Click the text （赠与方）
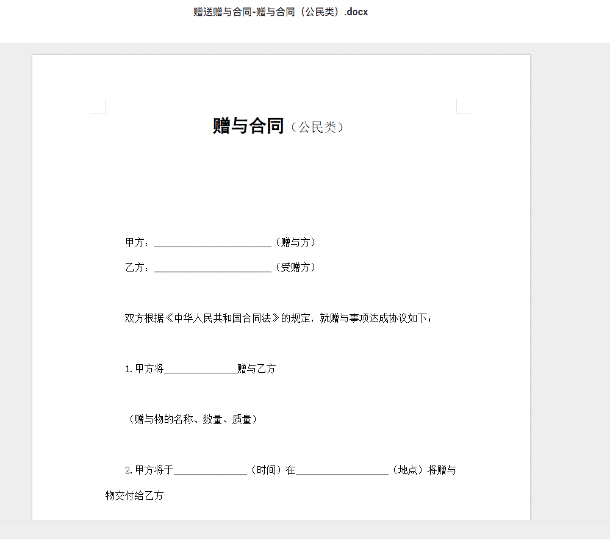The height and width of the screenshot is (543, 610). (x=296, y=243)
